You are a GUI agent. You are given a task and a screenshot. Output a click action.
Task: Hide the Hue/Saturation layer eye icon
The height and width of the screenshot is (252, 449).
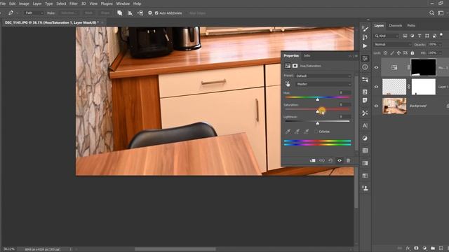[376, 68]
